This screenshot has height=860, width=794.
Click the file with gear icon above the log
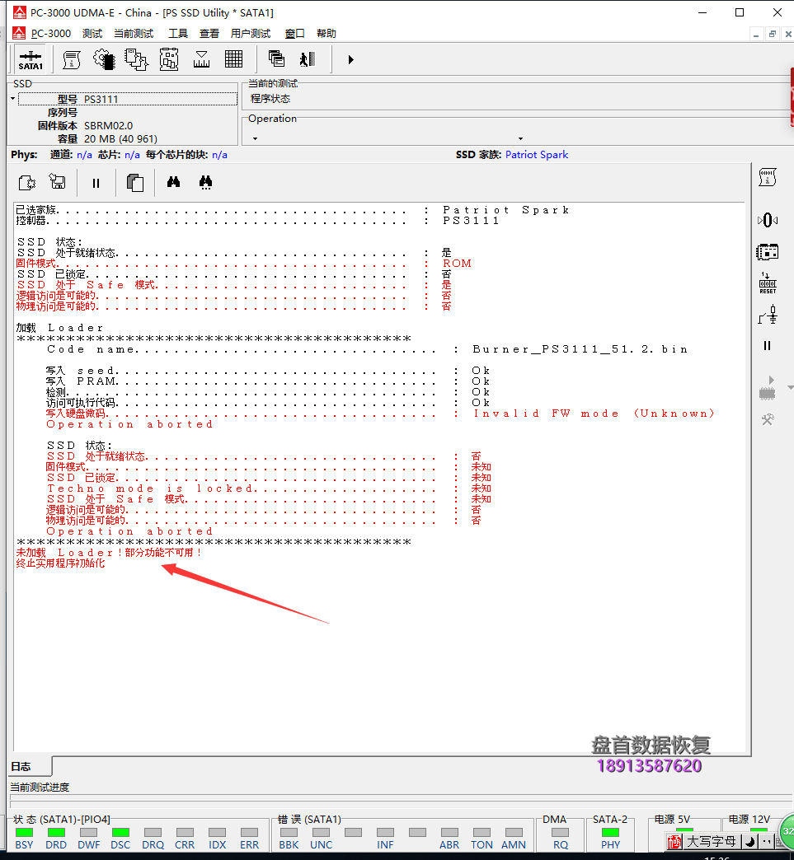coord(27,183)
